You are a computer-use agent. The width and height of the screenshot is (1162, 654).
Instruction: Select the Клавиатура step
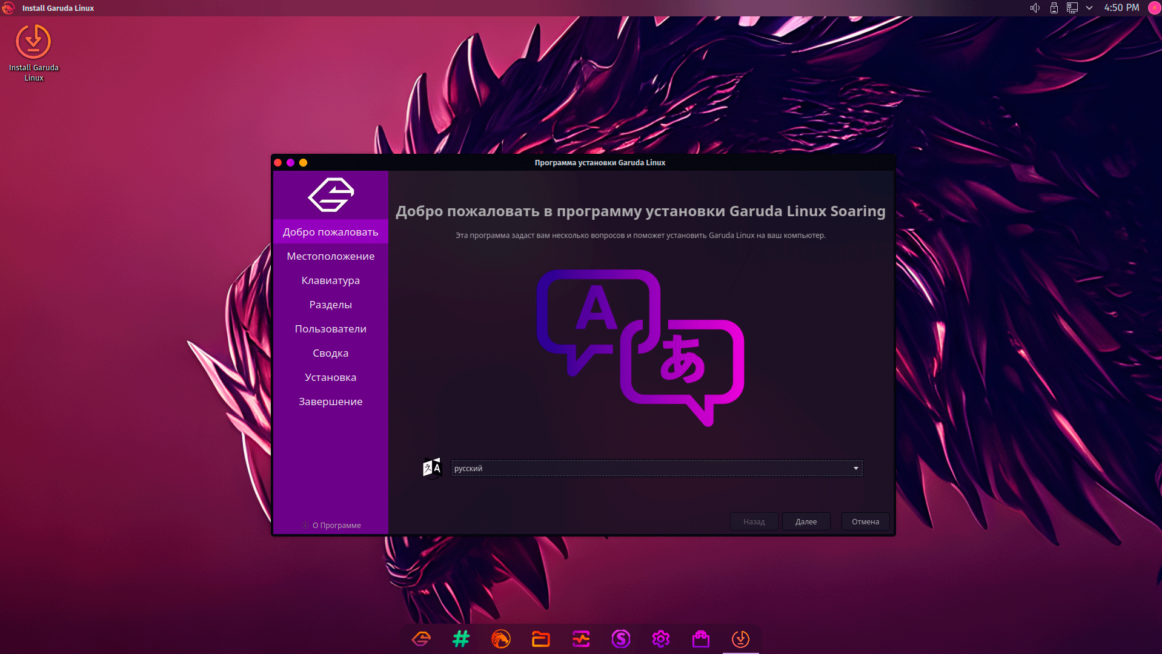point(331,280)
